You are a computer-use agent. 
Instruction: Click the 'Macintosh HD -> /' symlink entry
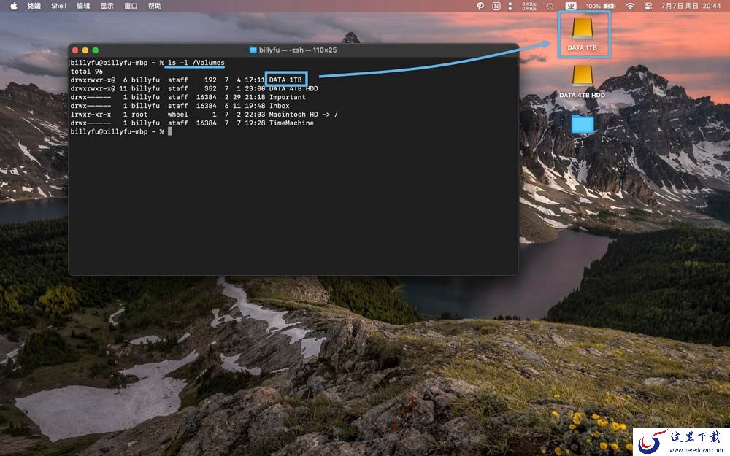pyautogui.click(x=304, y=115)
